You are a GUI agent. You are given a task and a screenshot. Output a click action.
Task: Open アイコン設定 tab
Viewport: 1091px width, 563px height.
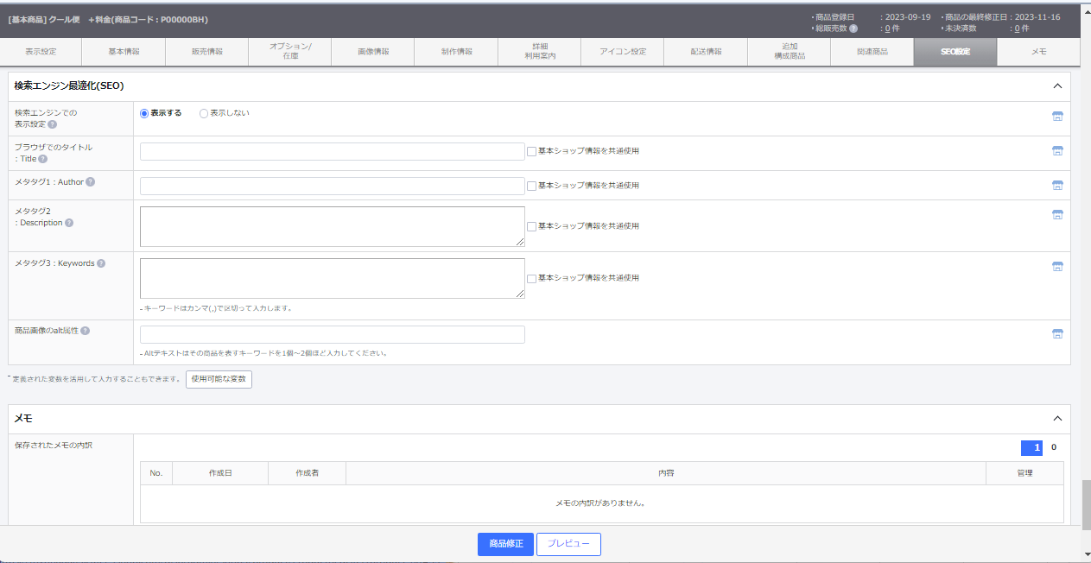[x=623, y=52]
